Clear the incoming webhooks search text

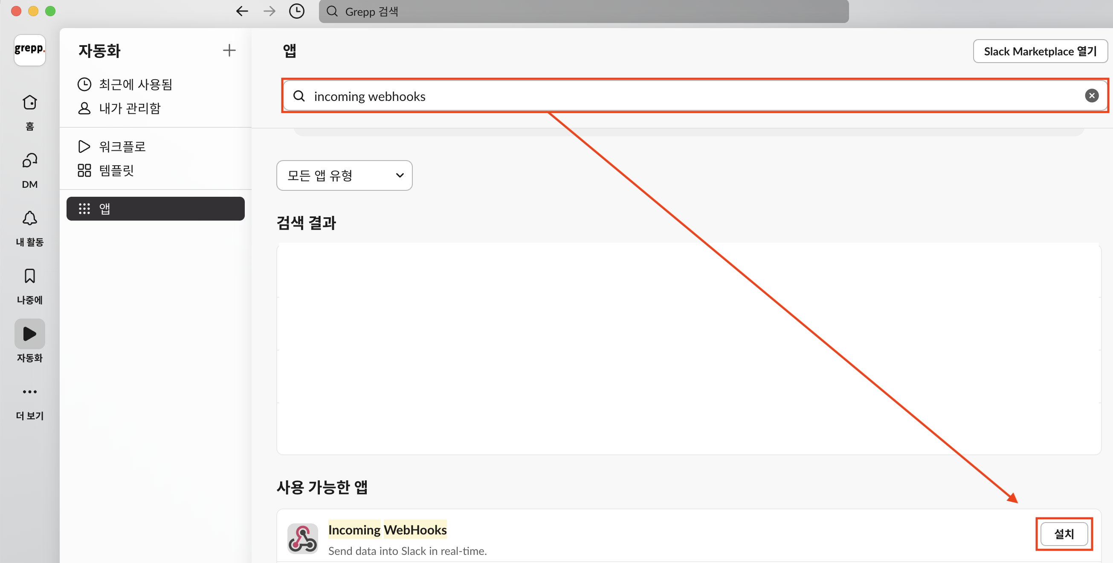click(x=1091, y=96)
